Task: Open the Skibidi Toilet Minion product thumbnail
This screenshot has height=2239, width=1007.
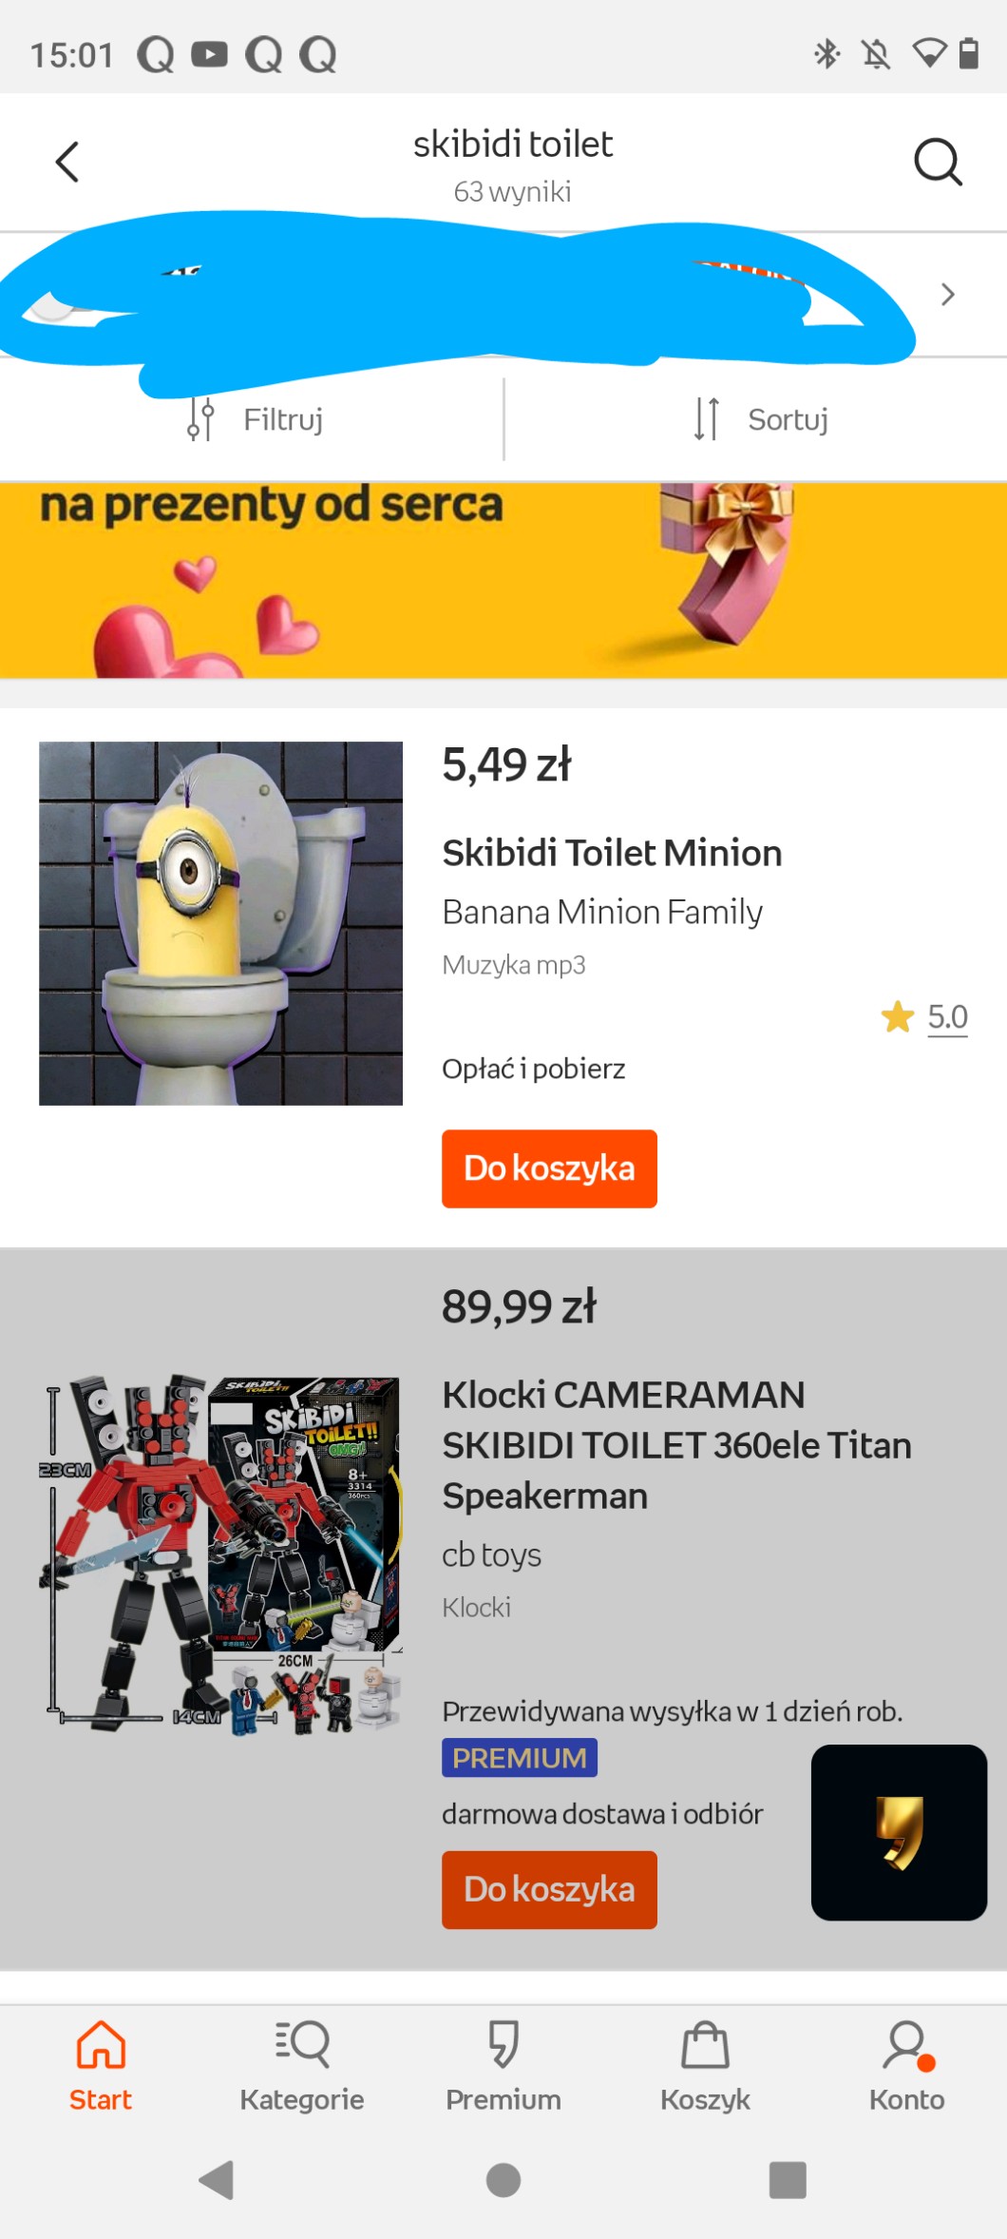Action: [x=220, y=923]
